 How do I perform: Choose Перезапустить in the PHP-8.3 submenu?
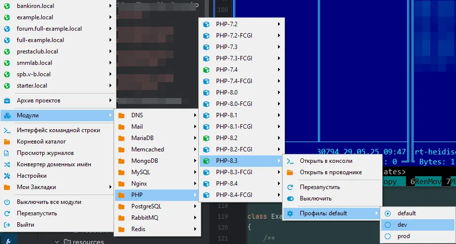tap(332, 188)
